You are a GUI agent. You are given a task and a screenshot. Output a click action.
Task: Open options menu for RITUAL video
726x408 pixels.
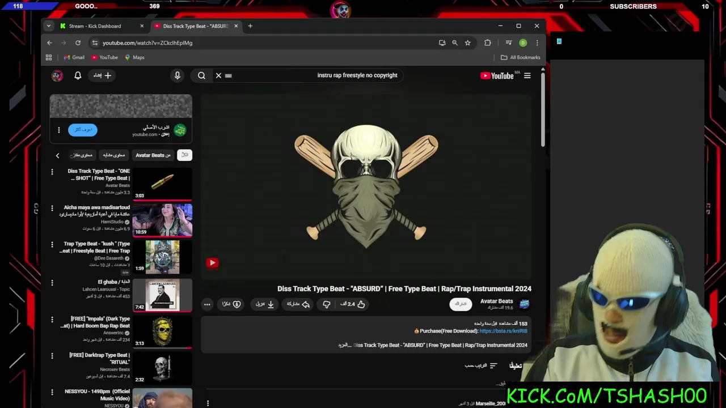52,356
